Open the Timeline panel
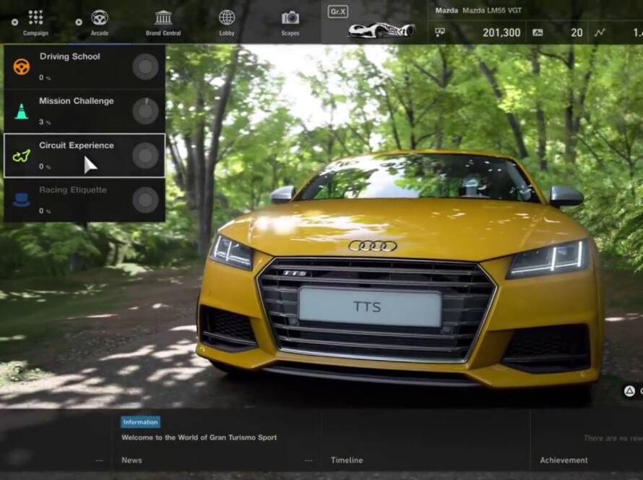The height and width of the screenshot is (480, 643). pos(347,460)
